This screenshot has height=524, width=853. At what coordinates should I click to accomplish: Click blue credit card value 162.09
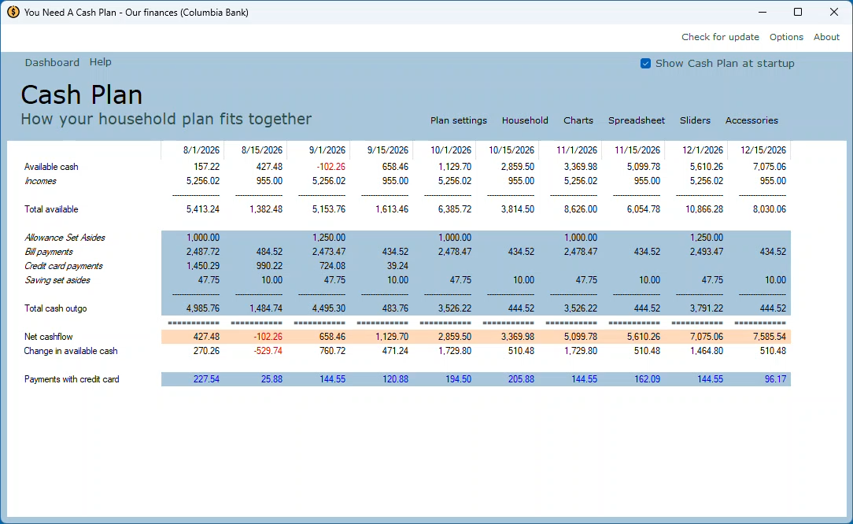(648, 379)
